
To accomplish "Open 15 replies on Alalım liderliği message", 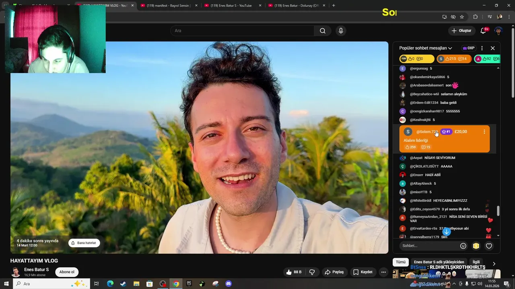I will [426, 147].
